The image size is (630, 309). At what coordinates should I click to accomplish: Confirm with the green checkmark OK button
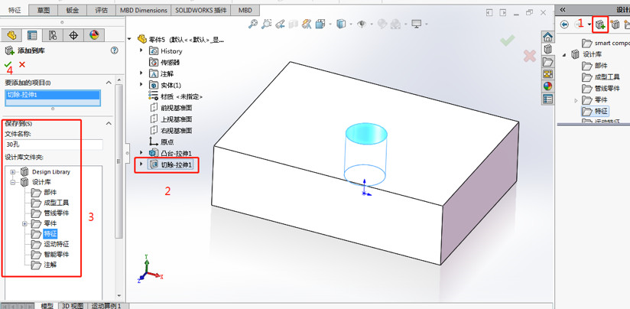coord(8,65)
